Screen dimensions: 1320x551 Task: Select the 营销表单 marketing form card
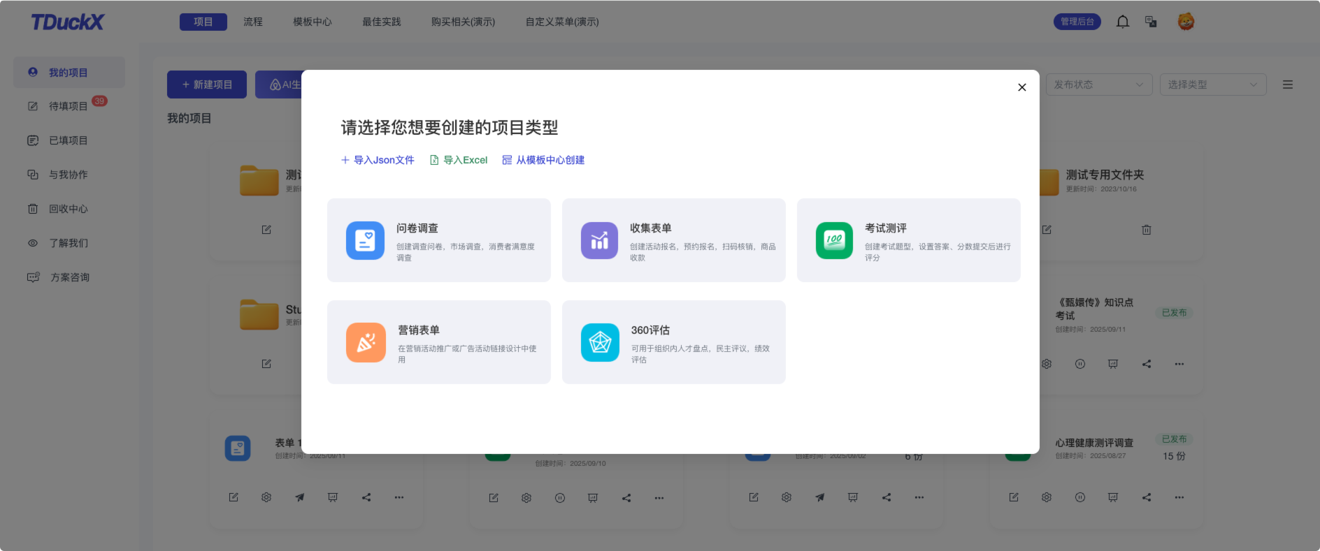tap(439, 342)
